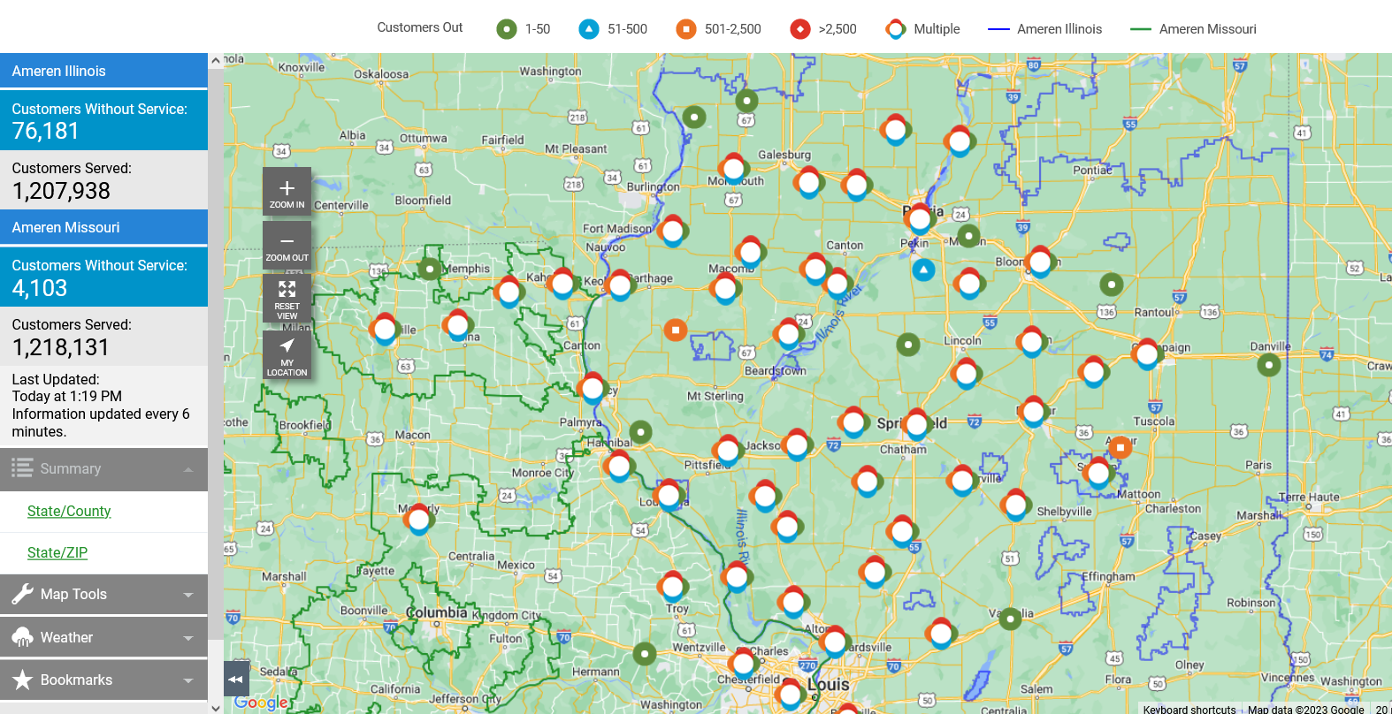Viewport: 1392px width, 714px height.
Task: Select the Ameren Illinois header
Action: (103, 71)
